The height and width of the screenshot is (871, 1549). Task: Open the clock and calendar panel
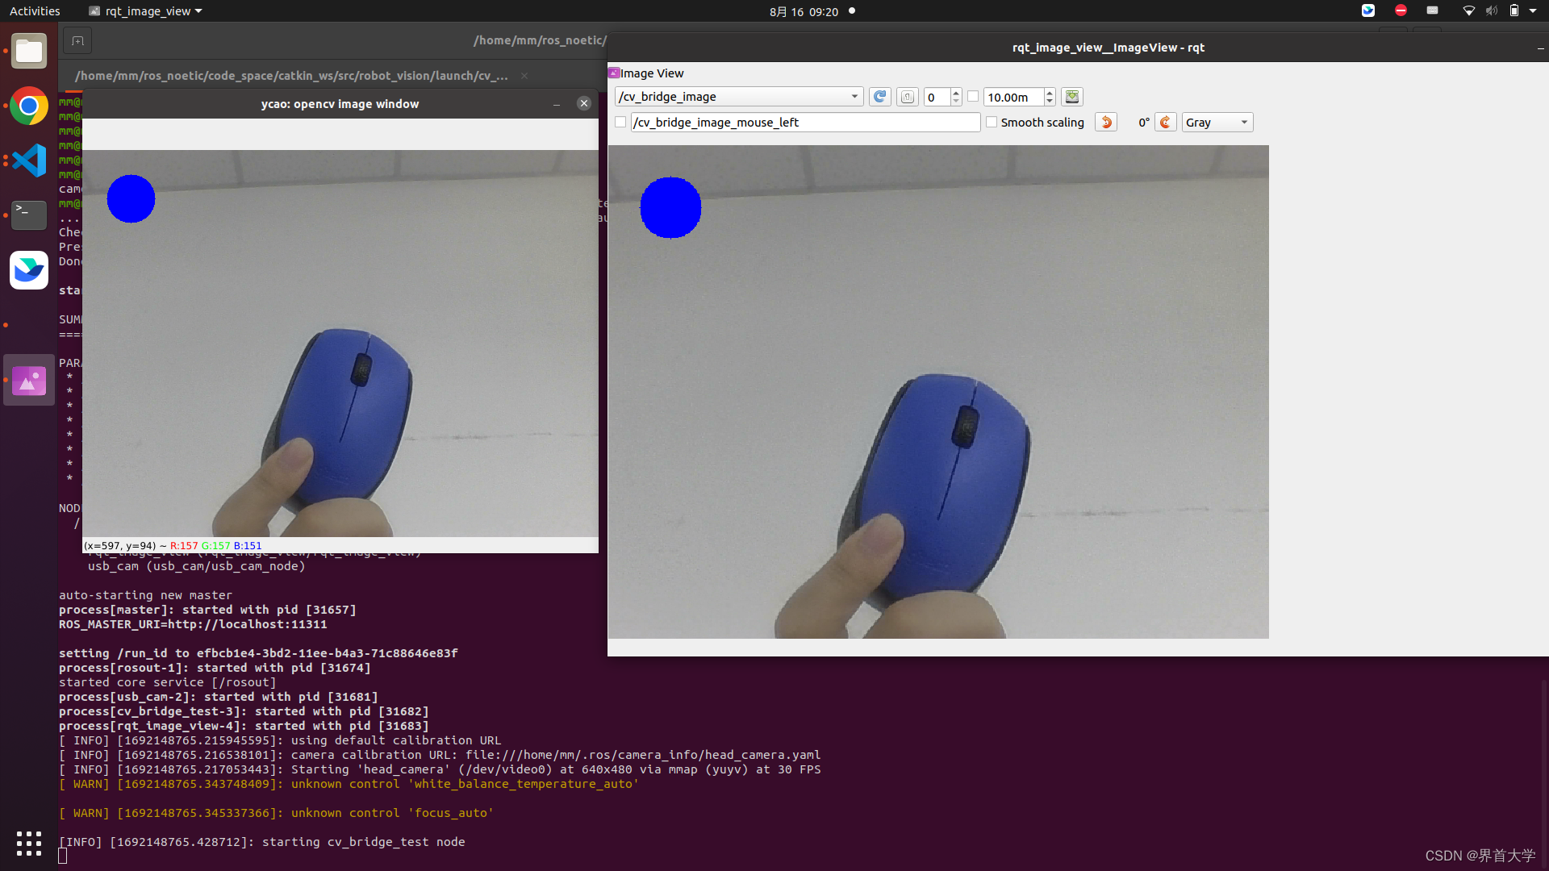pyautogui.click(x=804, y=11)
